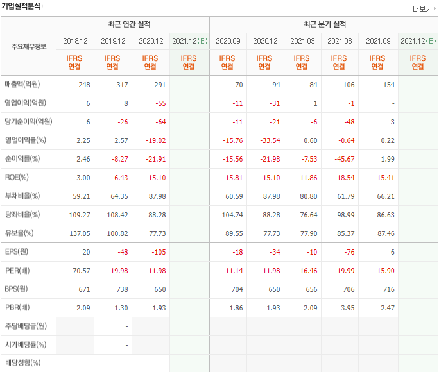This screenshot has width=439, height=372.
Task: Click the 2018.12 annual column header
Action: coord(75,42)
